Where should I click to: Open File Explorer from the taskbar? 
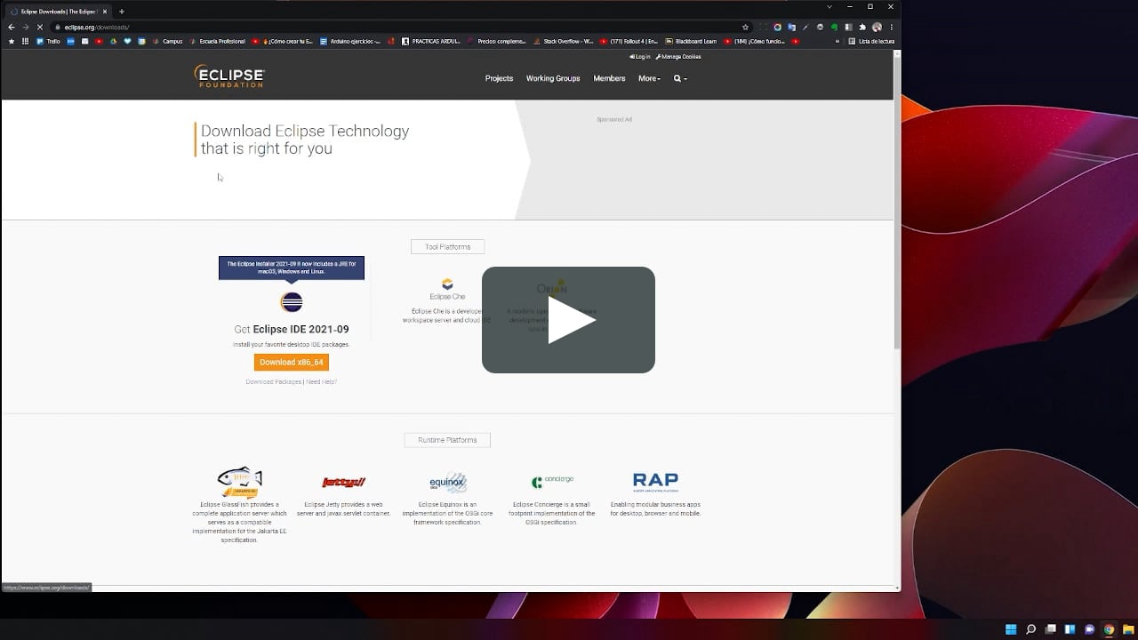pos(1128,629)
